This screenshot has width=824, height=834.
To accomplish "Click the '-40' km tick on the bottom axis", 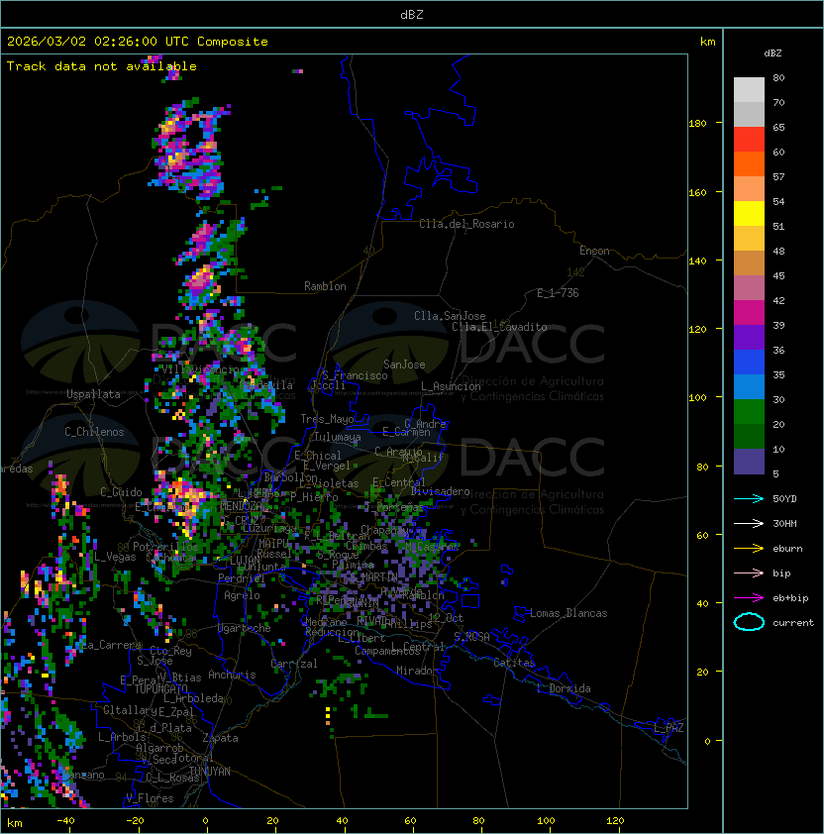I will point(65,821).
